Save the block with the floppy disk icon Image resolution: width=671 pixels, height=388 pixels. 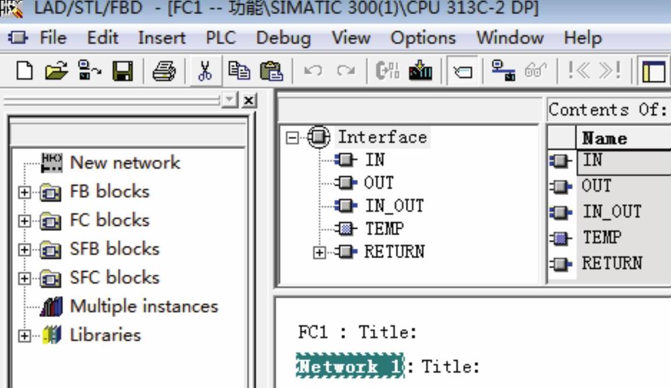coord(122,70)
